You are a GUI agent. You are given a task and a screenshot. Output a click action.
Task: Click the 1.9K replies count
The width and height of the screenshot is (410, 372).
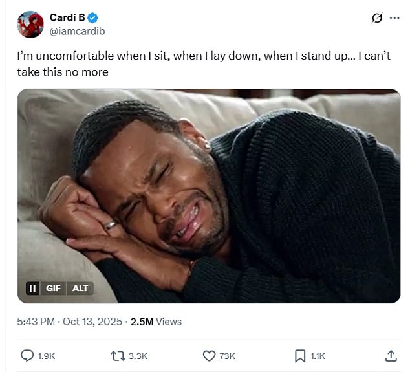pos(48,356)
